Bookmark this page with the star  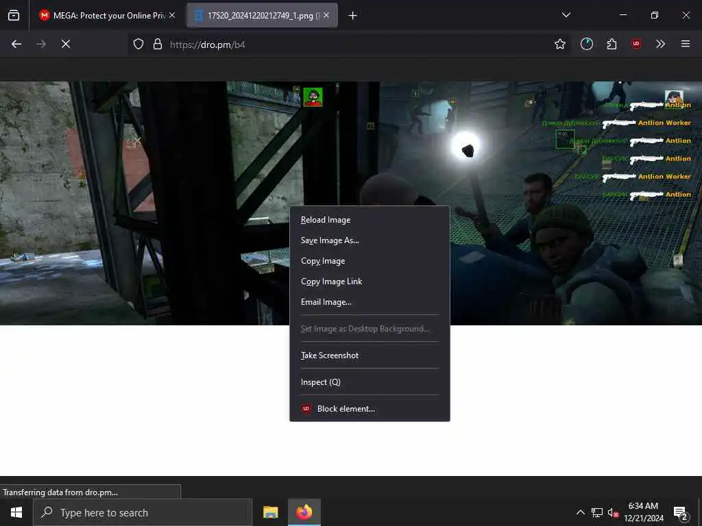[559, 44]
